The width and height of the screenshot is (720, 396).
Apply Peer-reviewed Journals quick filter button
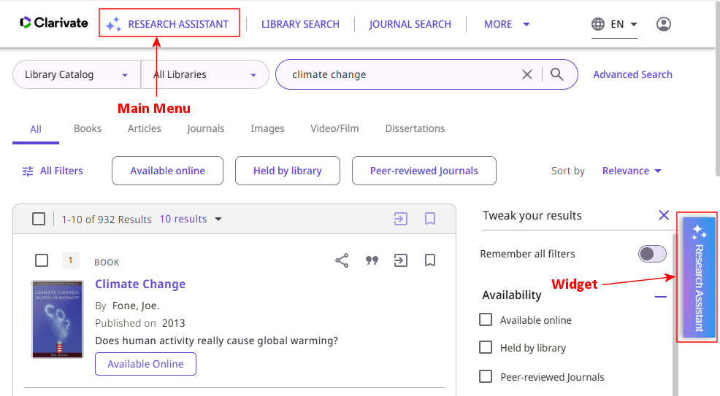coord(424,171)
